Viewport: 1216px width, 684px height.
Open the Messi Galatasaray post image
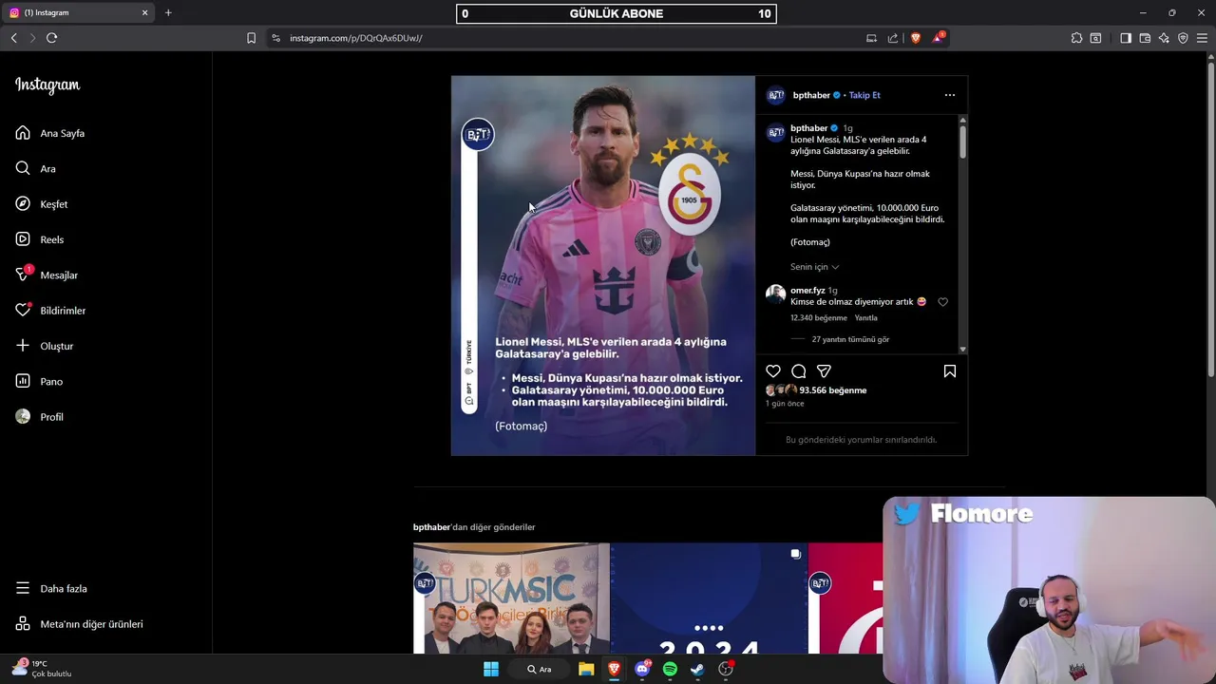603,266
